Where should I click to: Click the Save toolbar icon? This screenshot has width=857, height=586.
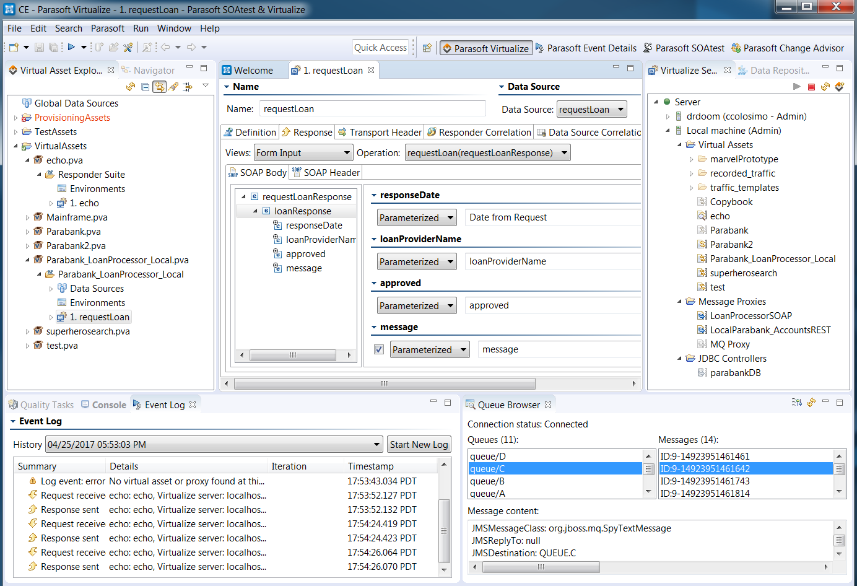pyautogui.click(x=39, y=47)
